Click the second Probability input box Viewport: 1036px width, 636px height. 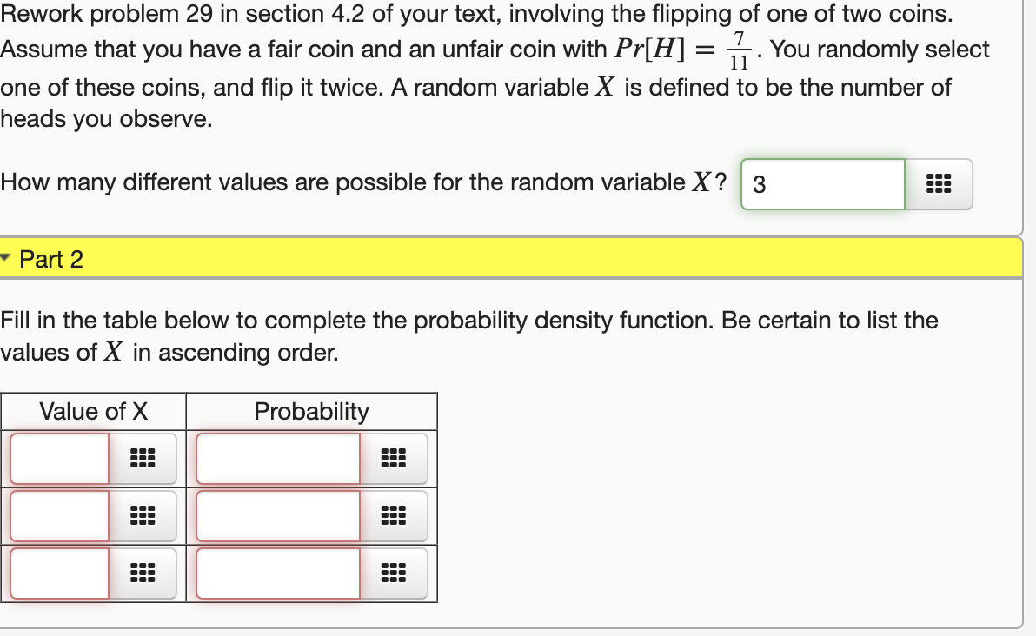pos(278,515)
